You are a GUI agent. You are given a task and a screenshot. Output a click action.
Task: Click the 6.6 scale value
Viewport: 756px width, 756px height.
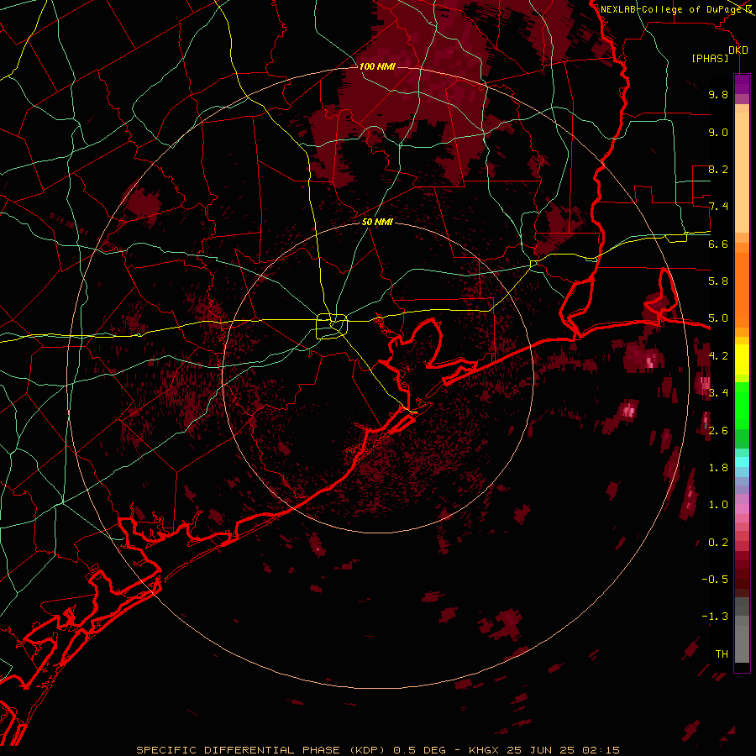pos(718,244)
